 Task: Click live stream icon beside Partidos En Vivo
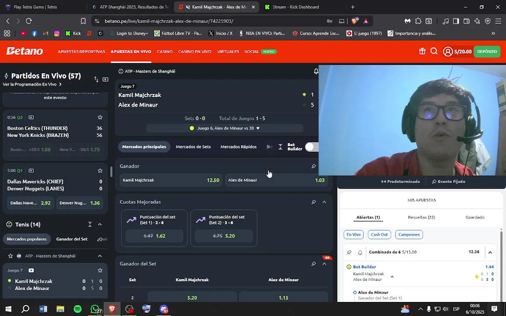coord(105,79)
